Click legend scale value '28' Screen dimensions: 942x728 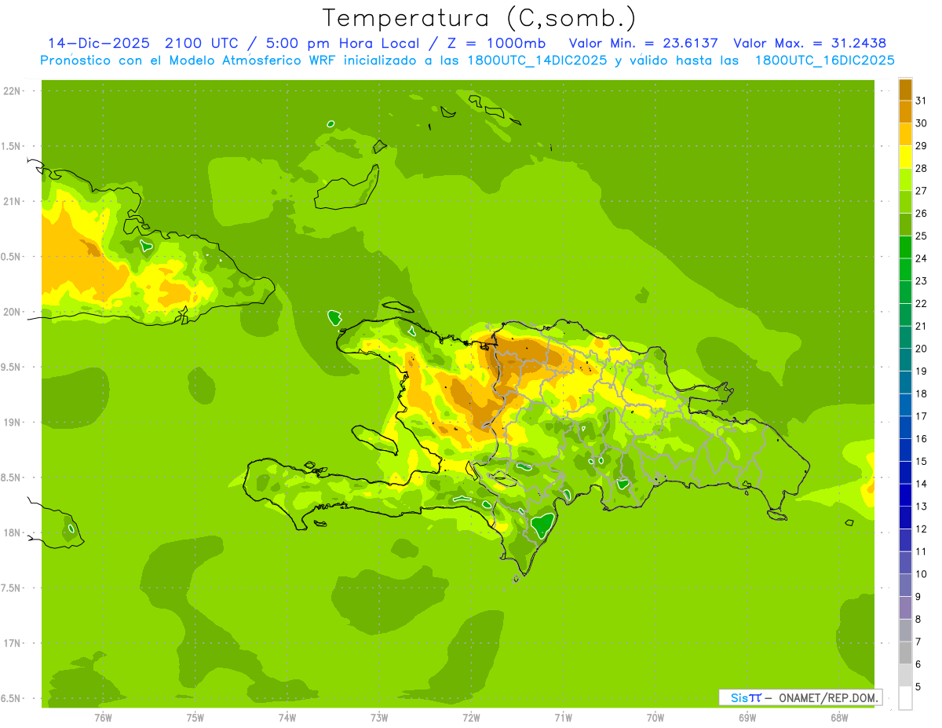coord(922,168)
